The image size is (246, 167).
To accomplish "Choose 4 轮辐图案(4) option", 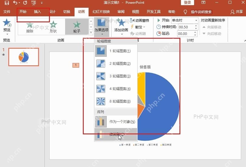I will tap(116, 89).
